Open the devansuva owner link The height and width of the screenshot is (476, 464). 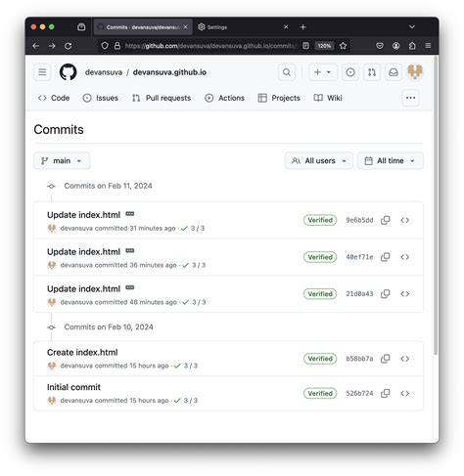coord(104,72)
